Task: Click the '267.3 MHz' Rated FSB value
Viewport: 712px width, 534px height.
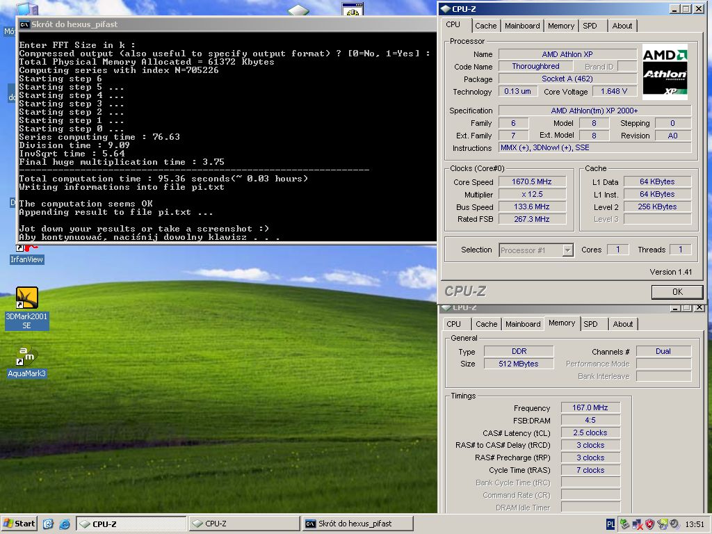Action: (x=532, y=219)
